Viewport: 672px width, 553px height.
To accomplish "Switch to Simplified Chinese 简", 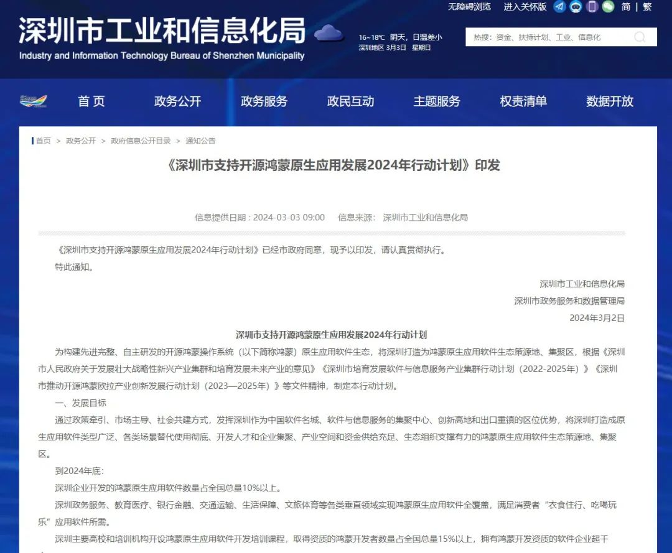I will pyautogui.click(x=626, y=7).
